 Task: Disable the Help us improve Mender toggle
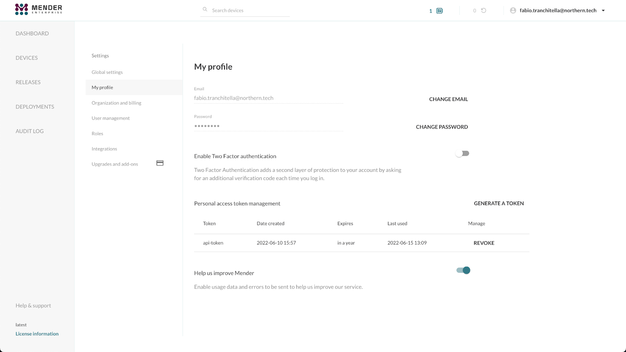coord(463,270)
